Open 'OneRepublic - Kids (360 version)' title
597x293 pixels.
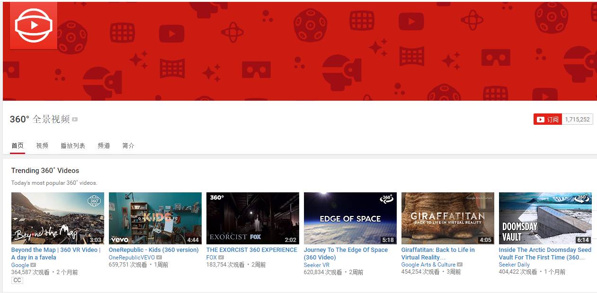click(x=154, y=250)
